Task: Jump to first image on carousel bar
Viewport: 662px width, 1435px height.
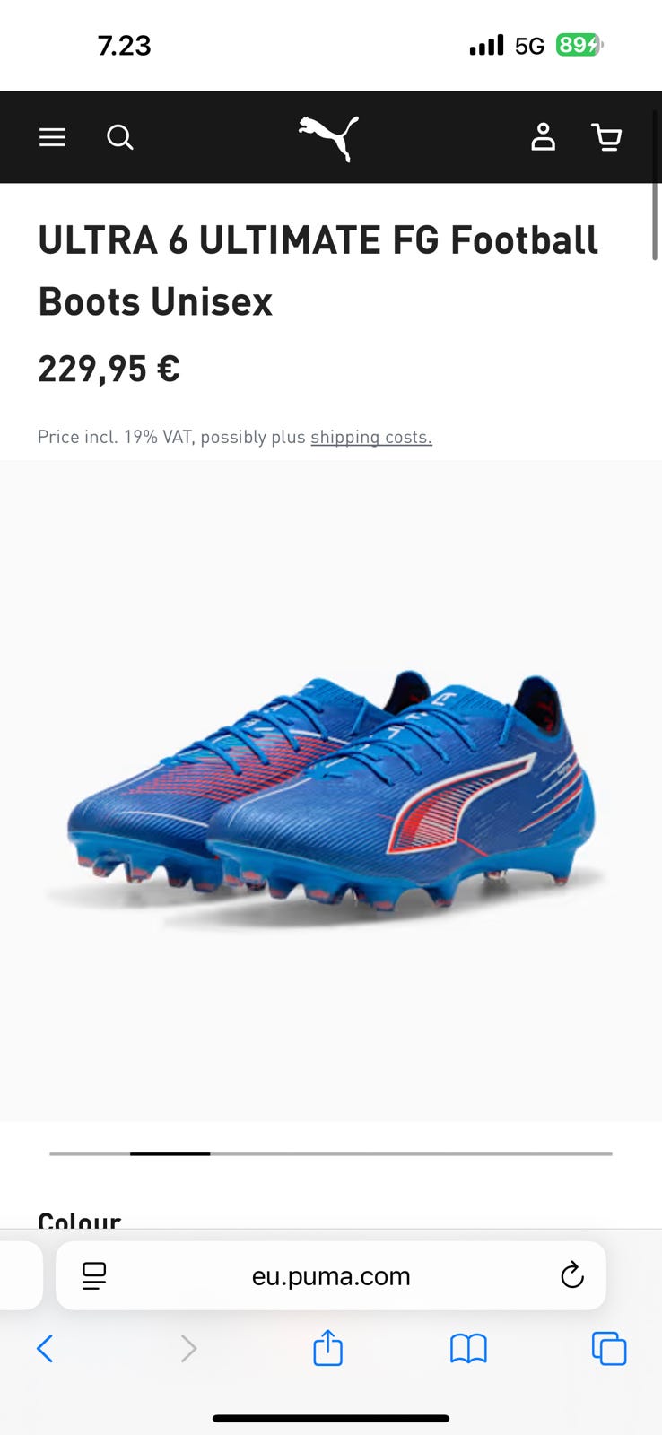Action: [90, 1153]
